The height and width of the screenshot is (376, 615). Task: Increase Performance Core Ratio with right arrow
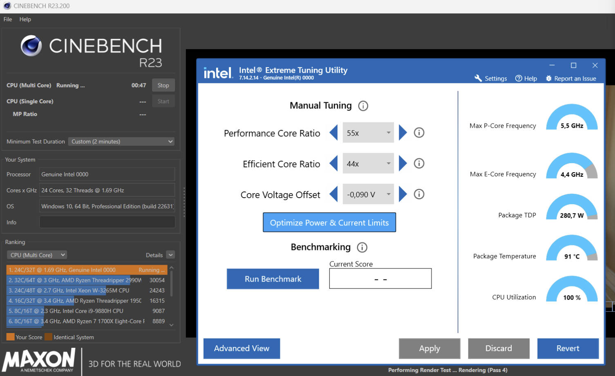403,133
